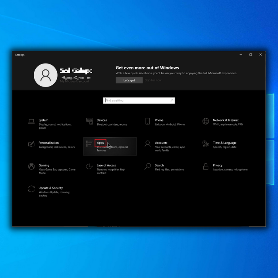Open the Search magnifier category icon
The image size is (278, 278).
[x=147, y=166]
